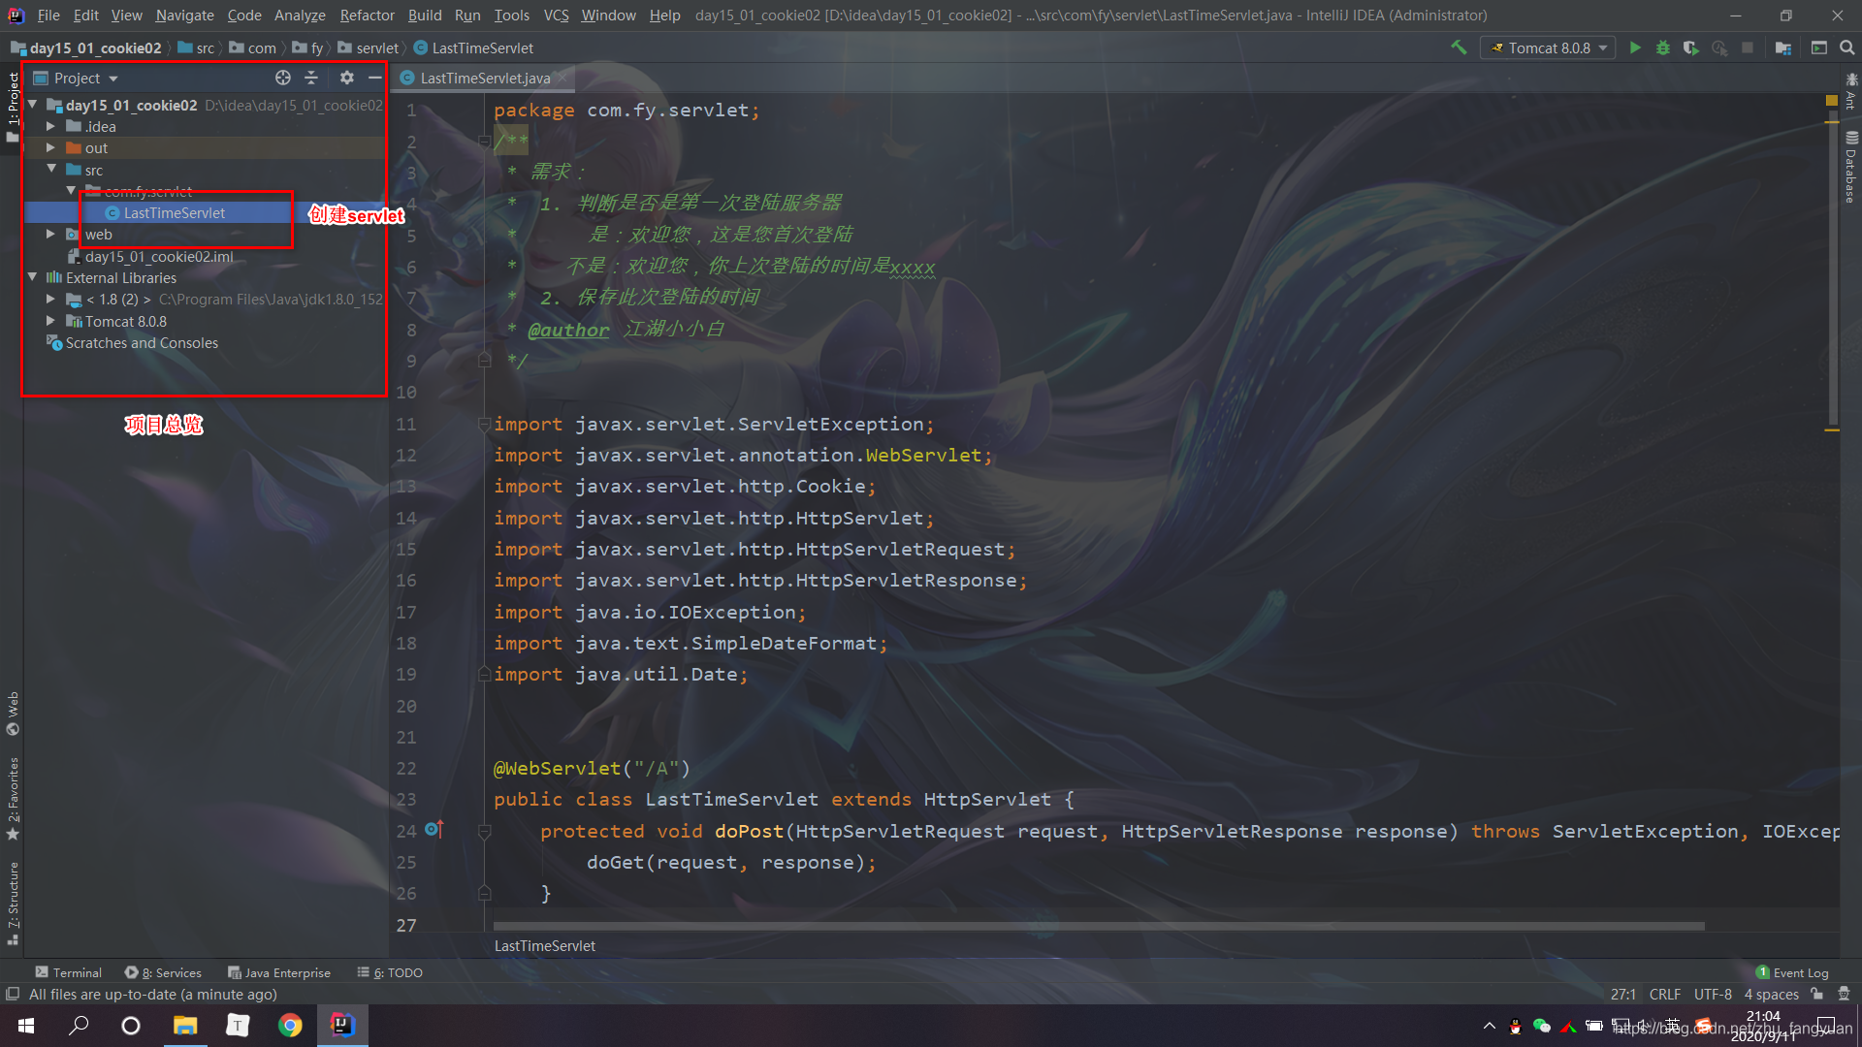This screenshot has width=1862, height=1047.
Task: Click the Settings gear icon in Project panel
Action: pyautogui.click(x=344, y=78)
